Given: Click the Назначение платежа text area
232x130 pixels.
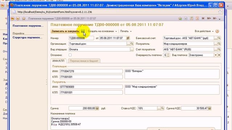Looking at the screenshot, I should tap(136, 123).
